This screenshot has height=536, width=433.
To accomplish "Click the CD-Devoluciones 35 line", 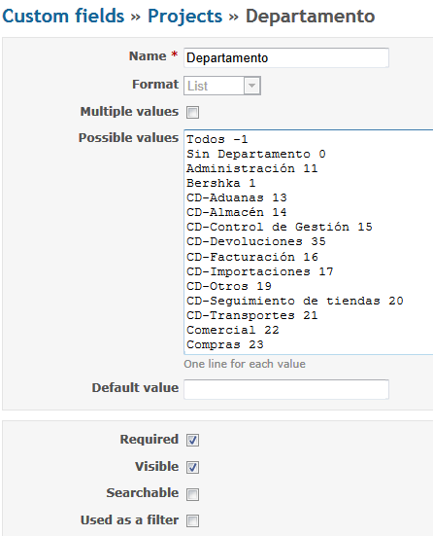I will click(x=256, y=241).
